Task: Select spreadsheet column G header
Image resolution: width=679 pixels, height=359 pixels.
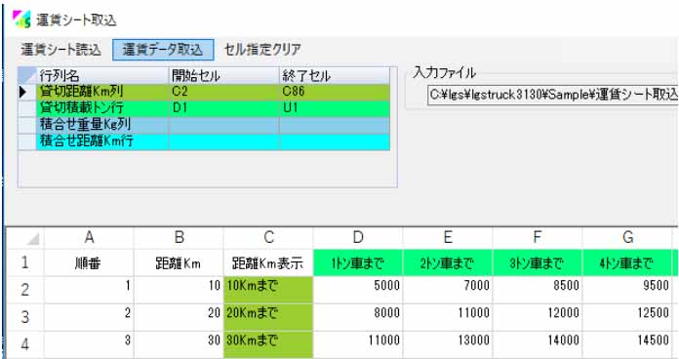Action: coord(627,238)
